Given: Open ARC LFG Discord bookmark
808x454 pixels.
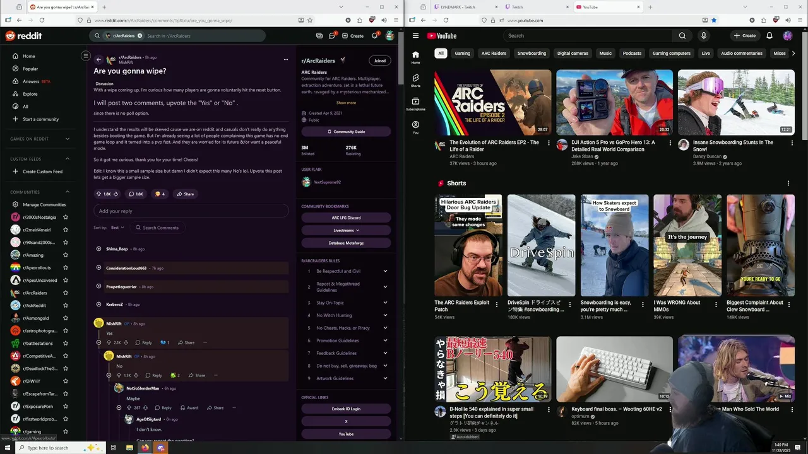Looking at the screenshot, I should pos(346,218).
